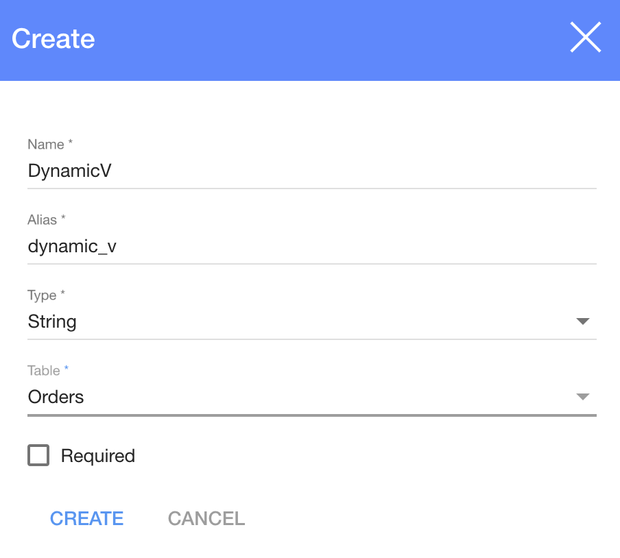Click the Type * field label

[x=47, y=295]
